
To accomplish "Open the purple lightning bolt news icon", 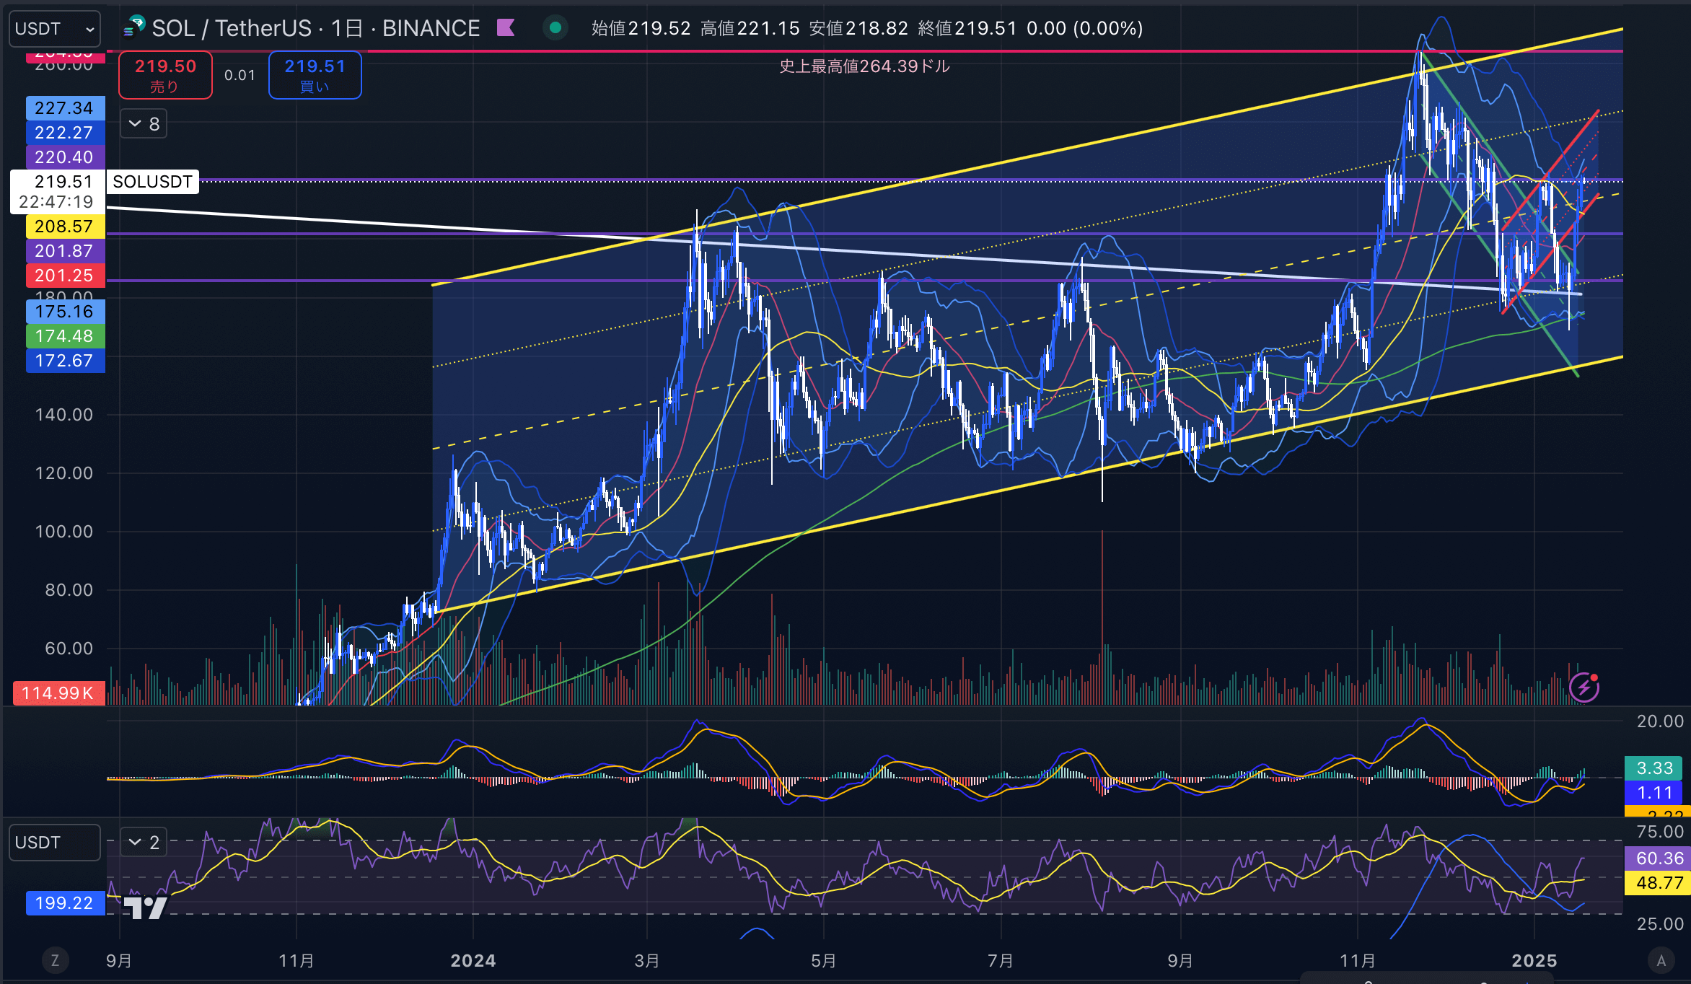I will click(x=1584, y=687).
